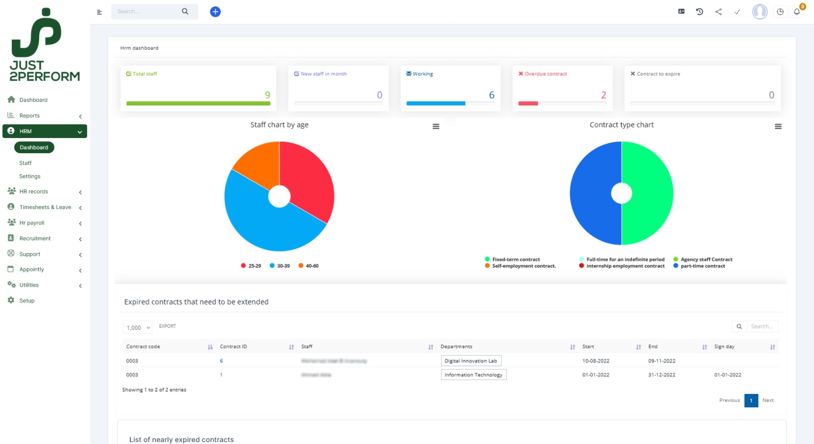Open Contract type chart menu icon
This screenshot has width=814, height=444.
pyautogui.click(x=778, y=126)
